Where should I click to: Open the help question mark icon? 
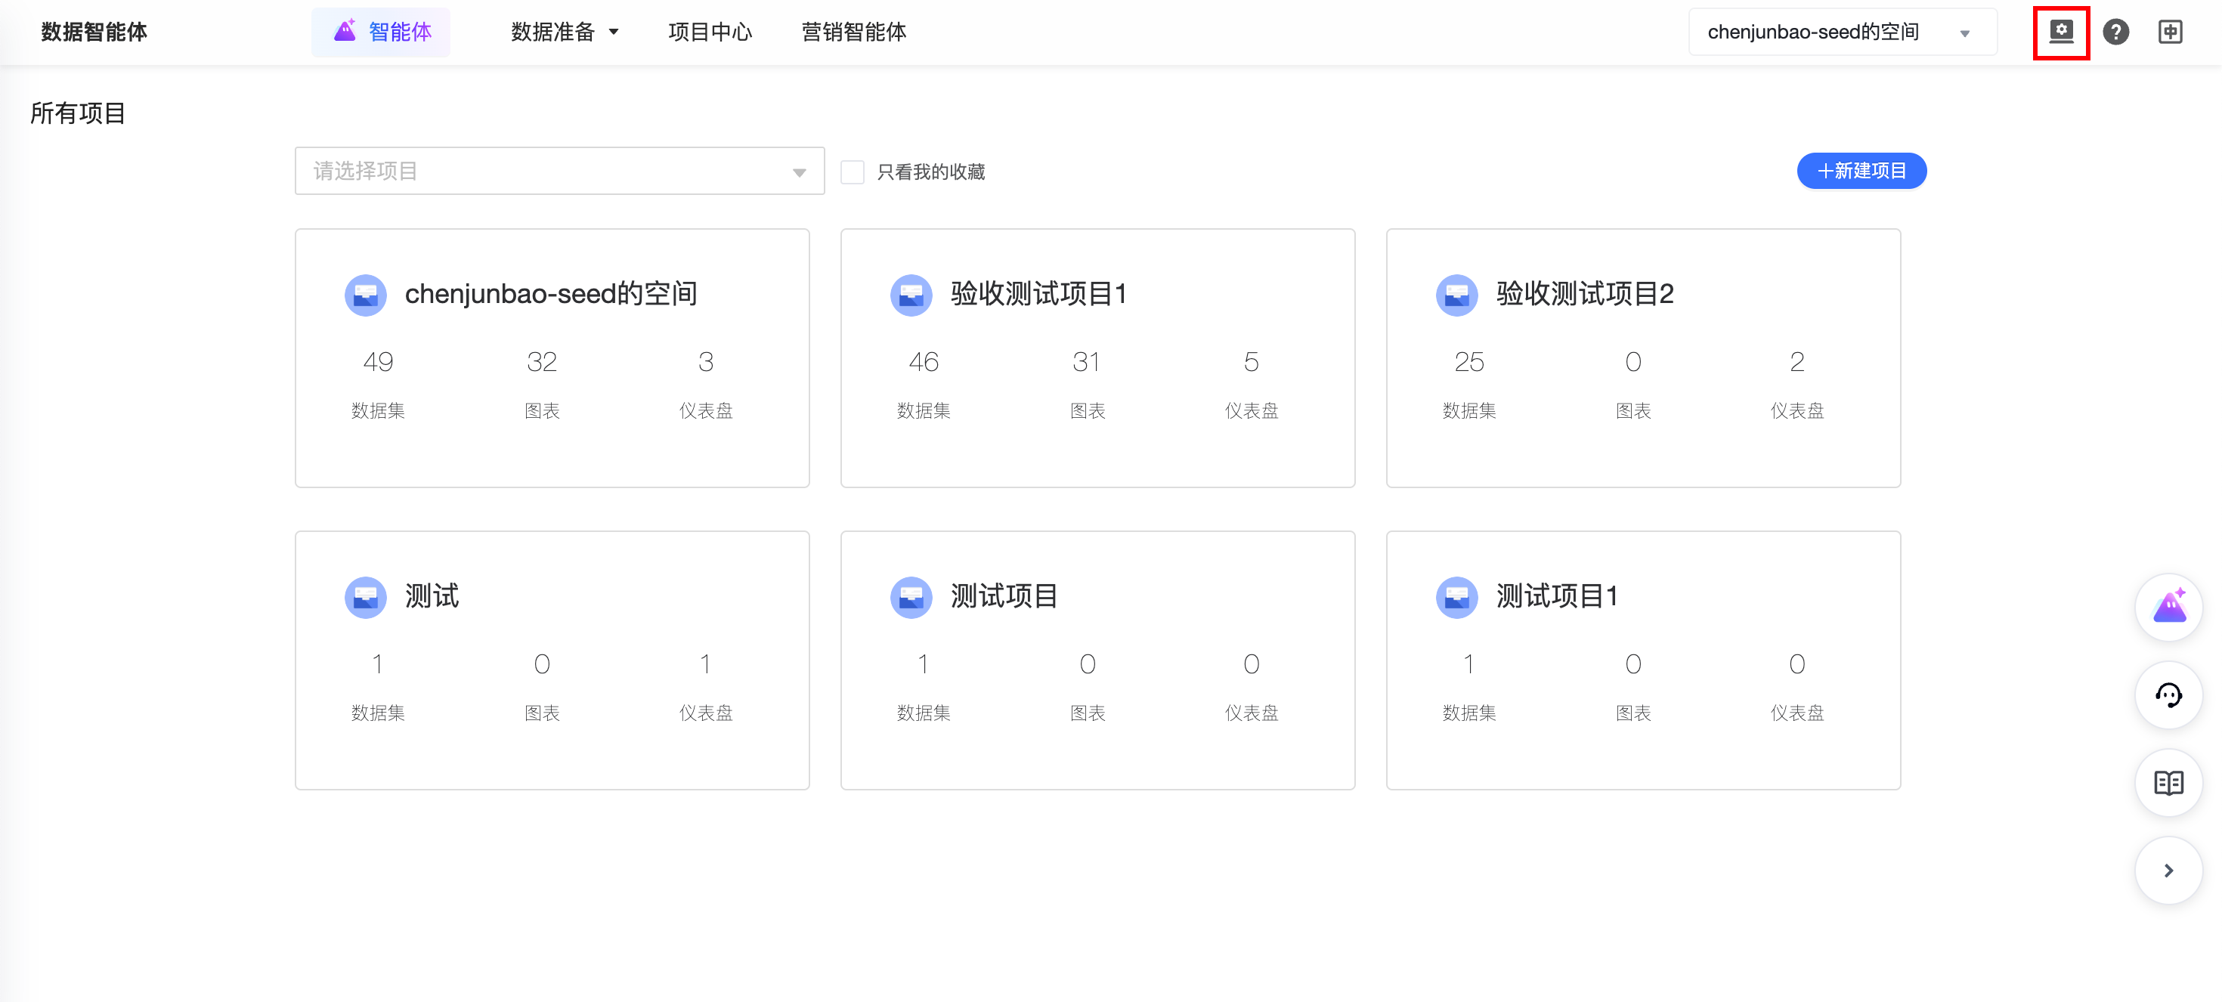tap(2115, 32)
